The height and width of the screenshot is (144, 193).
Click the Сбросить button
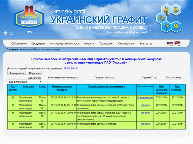[34, 73]
